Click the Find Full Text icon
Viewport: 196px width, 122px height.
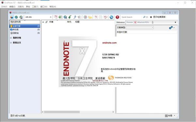79,17
